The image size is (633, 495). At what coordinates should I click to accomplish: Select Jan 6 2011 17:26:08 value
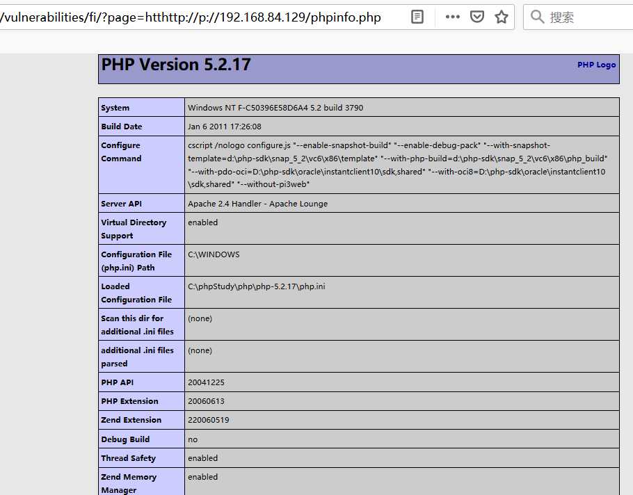pos(225,127)
